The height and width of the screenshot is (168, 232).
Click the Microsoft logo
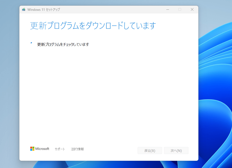(40, 149)
